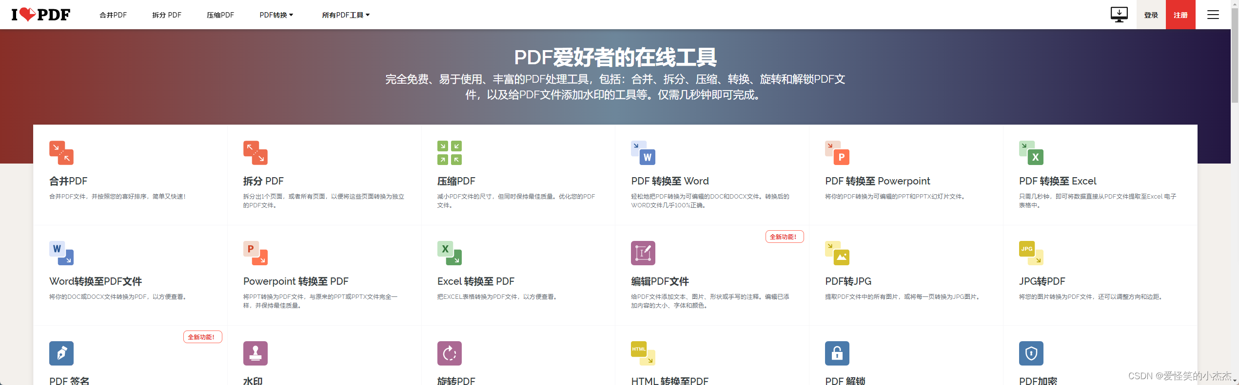Click the Excel 转换至 PDF title
The height and width of the screenshot is (385, 1239).
click(x=476, y=281)
